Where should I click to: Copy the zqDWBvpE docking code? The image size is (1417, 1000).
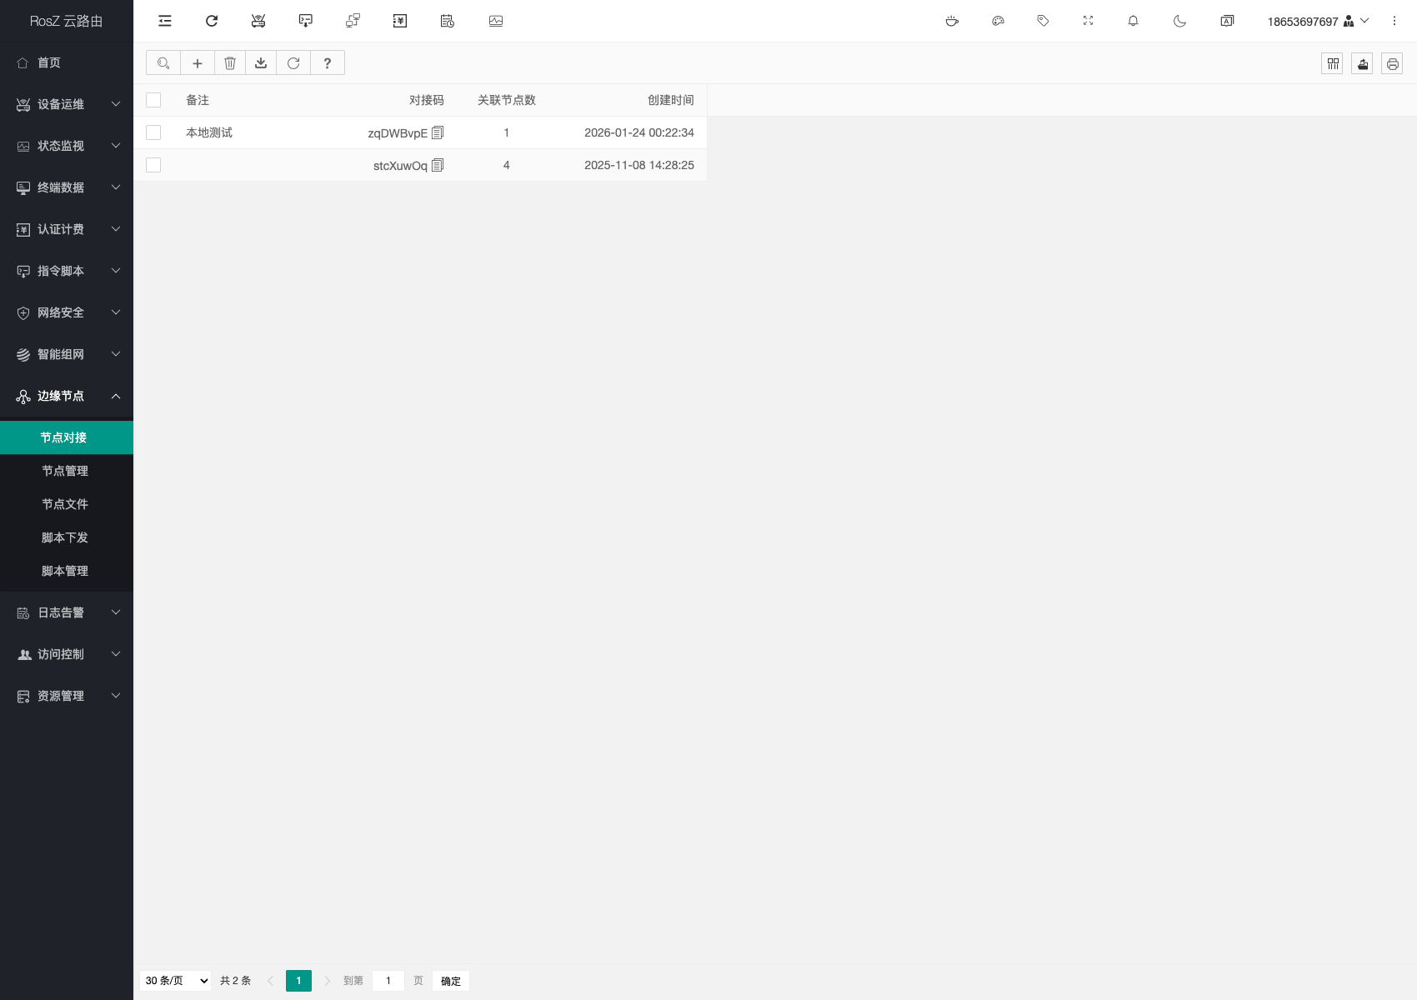(x=438, y=132)
